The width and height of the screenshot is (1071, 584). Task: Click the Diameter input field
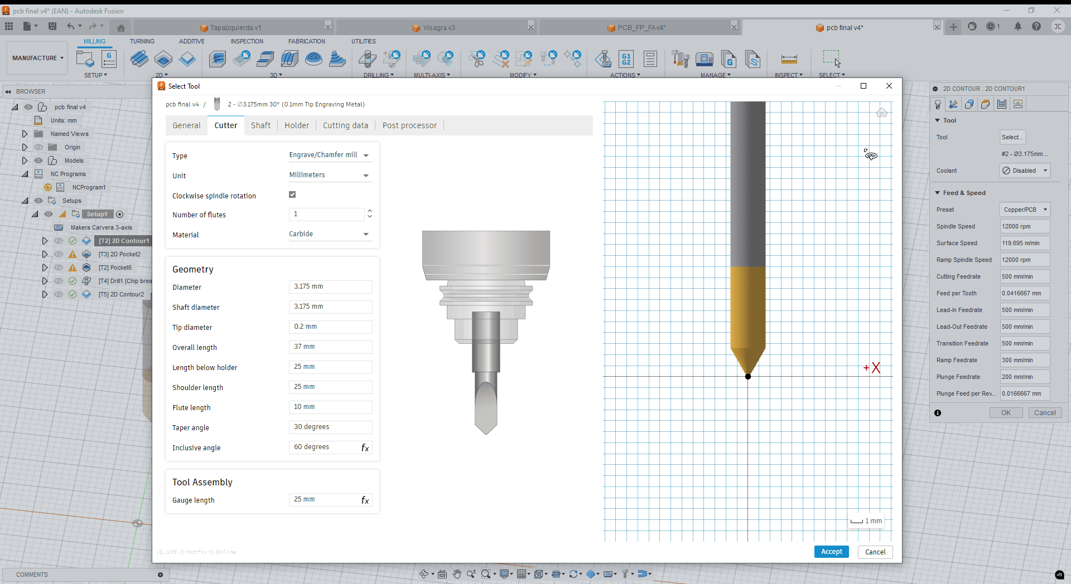point(330,286)
